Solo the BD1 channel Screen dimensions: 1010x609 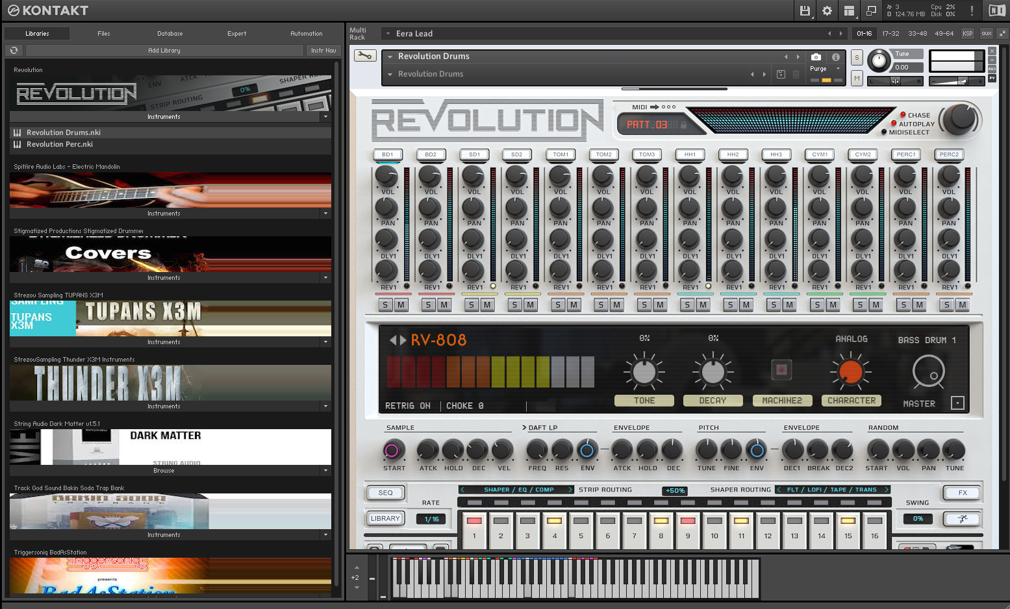[385, 304]
